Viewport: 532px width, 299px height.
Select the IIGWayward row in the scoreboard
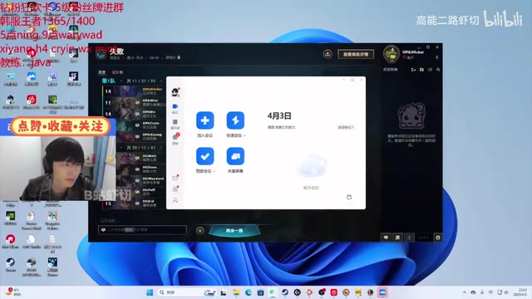[x=133, y=180]
